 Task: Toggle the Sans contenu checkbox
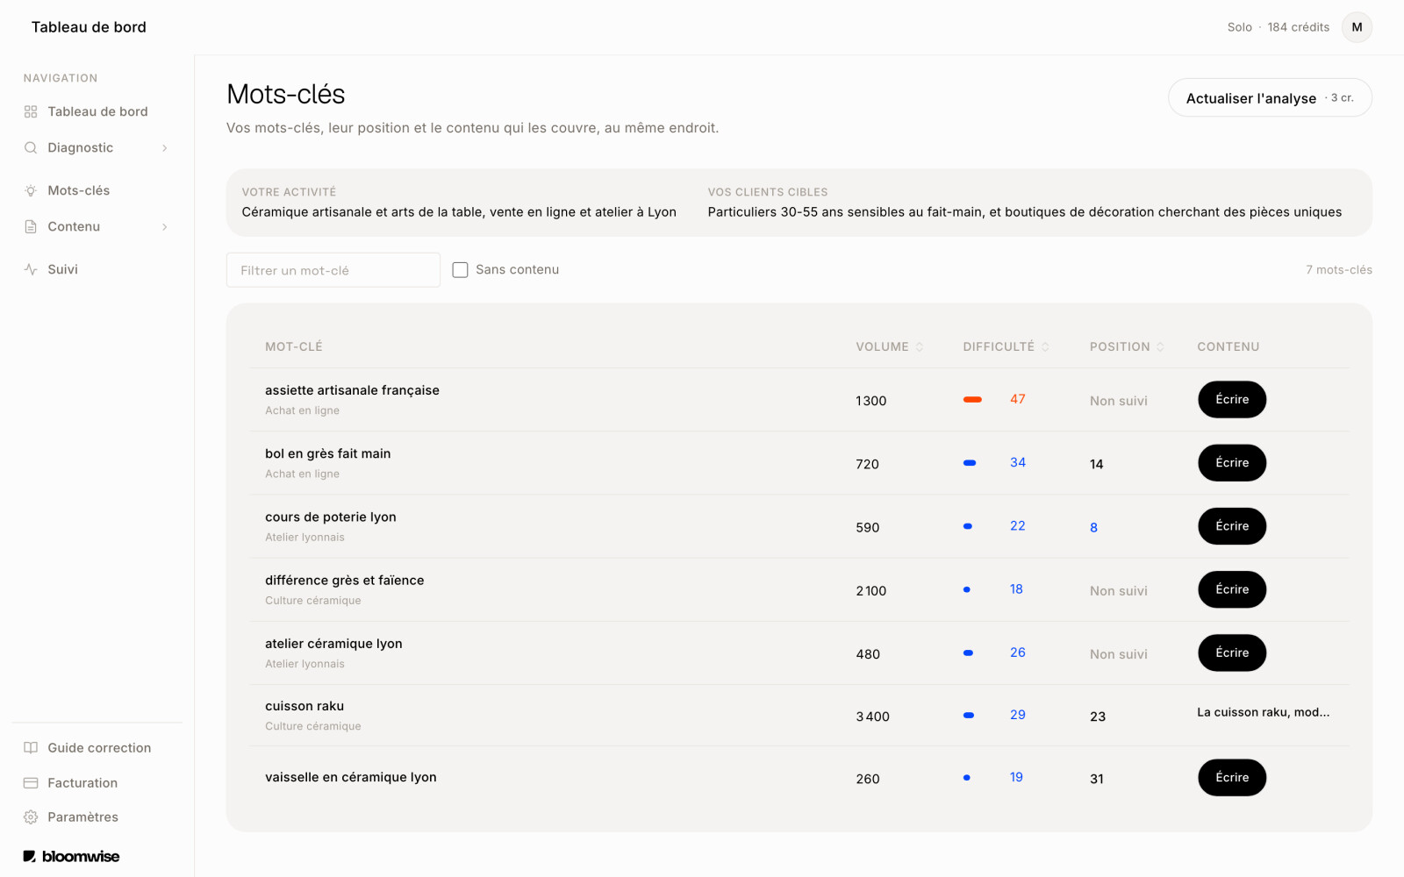[x=460, y=270]
